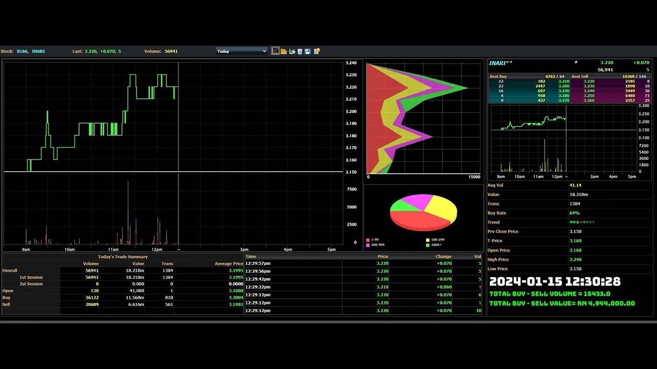Click 1st Session row label

31,277
